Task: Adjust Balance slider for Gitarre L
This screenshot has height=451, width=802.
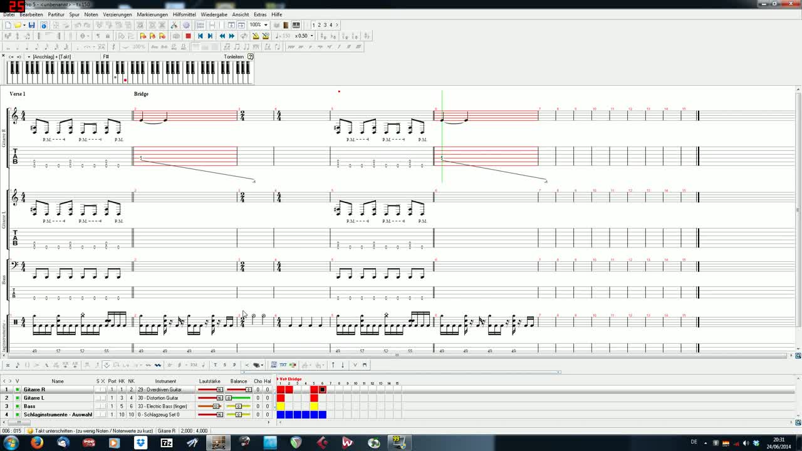Action: 238,398
